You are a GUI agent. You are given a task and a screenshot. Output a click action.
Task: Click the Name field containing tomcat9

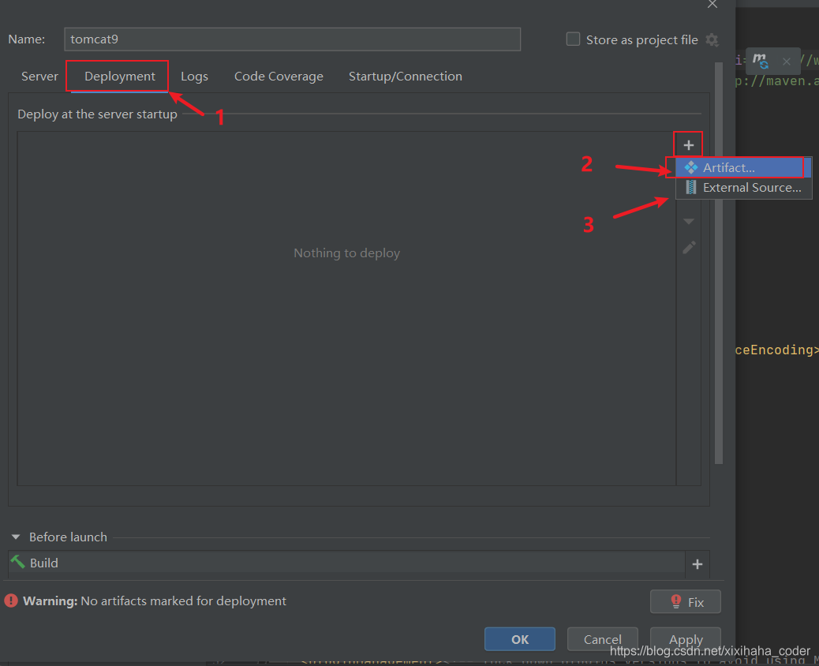[293, 39]
